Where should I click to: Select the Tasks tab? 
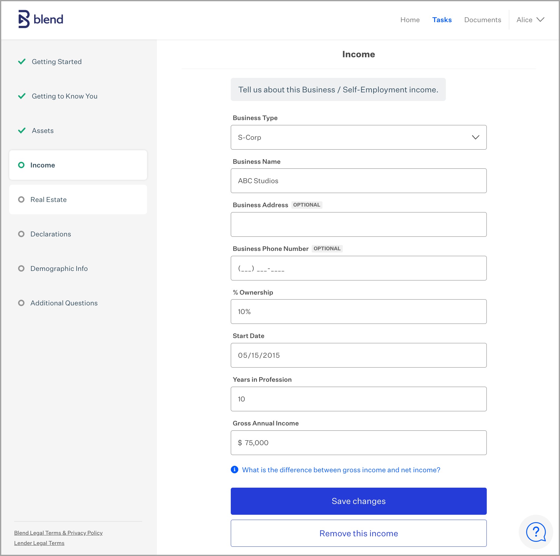click(442, 20)
